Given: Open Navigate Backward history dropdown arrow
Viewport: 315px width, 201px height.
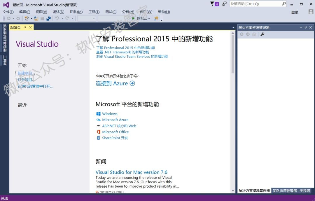Looking at the screenshot, I should [13, 18].
